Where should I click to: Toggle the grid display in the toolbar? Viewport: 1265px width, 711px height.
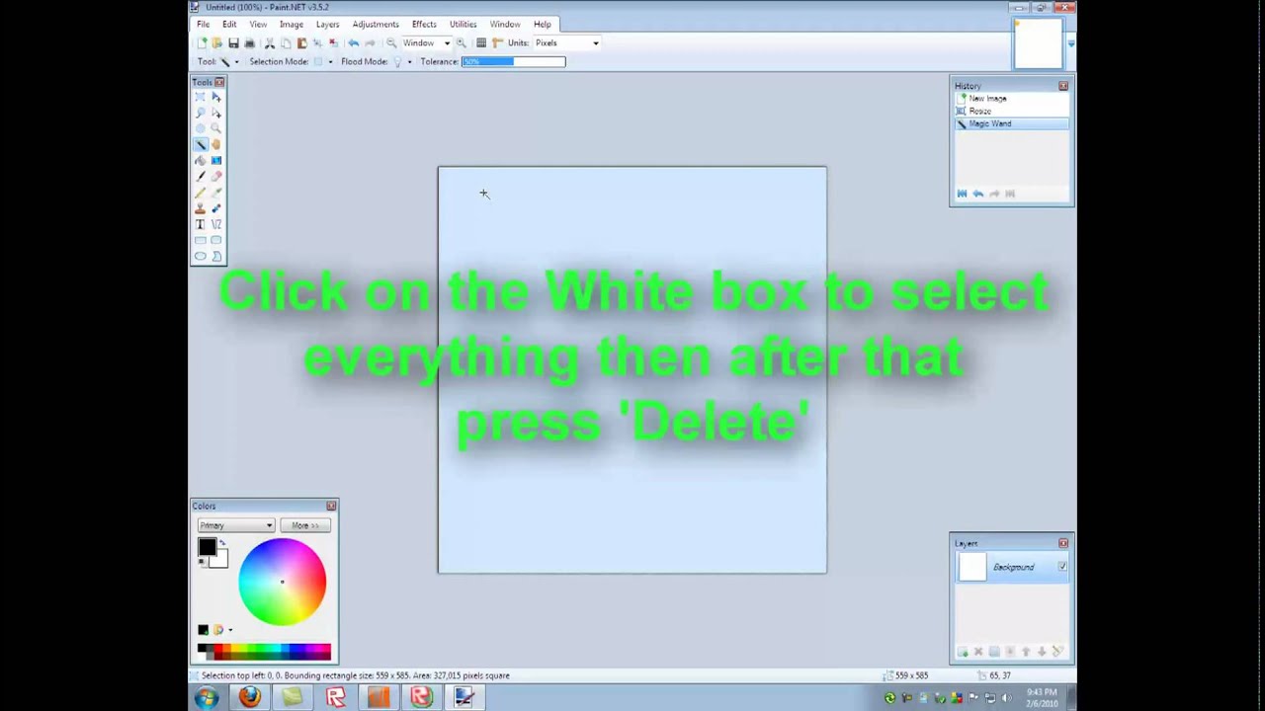481,42
